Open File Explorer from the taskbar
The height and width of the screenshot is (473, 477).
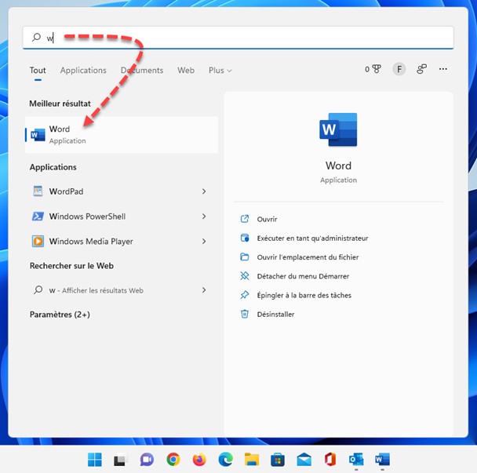click(251, 460)
